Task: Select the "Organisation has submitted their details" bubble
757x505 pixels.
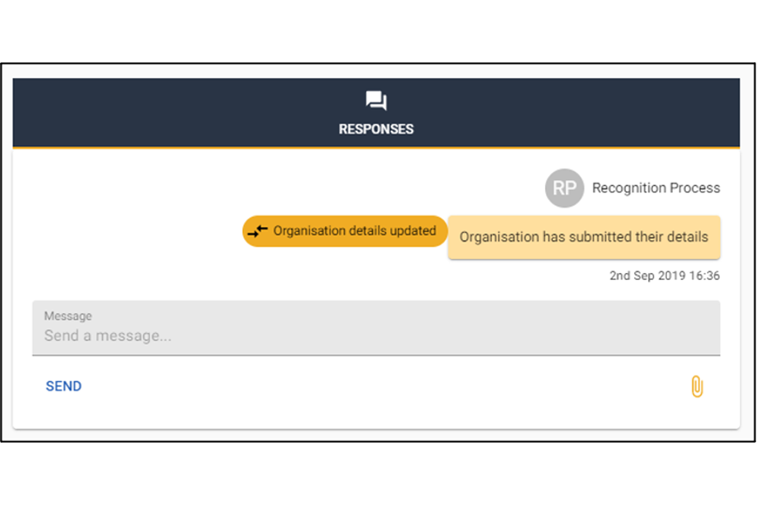Action: pyautogui.click(x=584, y=237)
